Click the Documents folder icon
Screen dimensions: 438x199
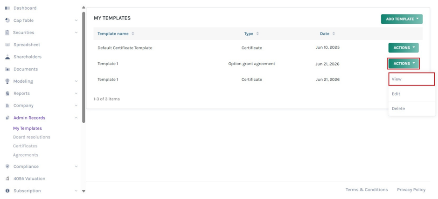(7, 69)
